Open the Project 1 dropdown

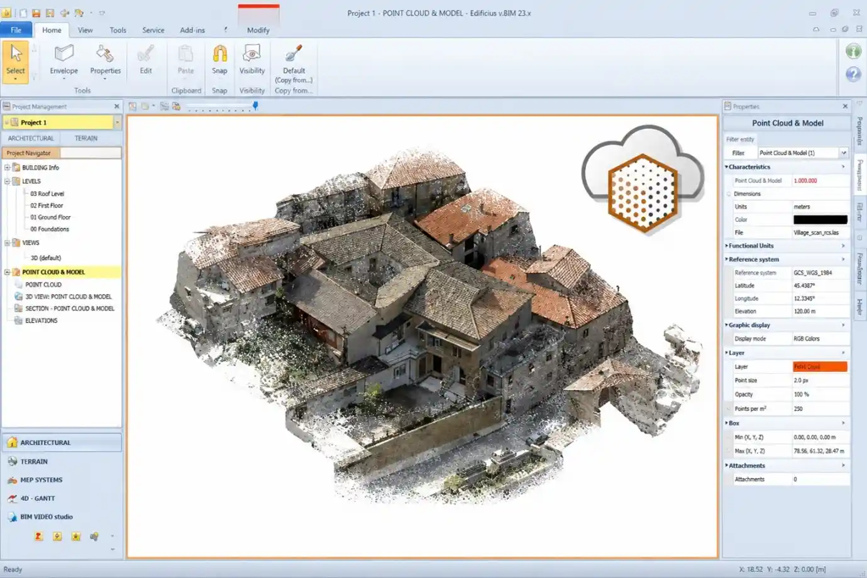pyautogui.click(x=117, y=123)
